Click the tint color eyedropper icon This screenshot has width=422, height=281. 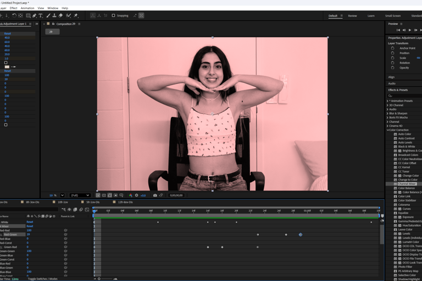click(x=13, y=67)
